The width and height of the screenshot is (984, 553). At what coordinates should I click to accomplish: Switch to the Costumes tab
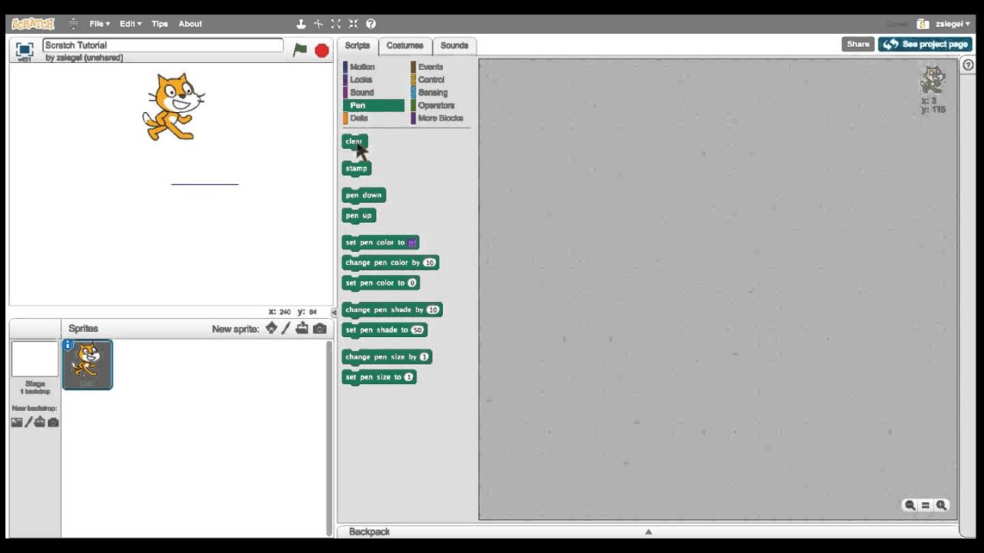click(x=405, y=46)
